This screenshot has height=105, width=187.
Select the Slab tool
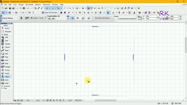(x=6, y=54)
